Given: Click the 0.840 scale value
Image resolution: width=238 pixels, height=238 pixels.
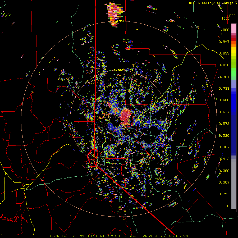Looking at the screenshot, I should pos(224,65).
